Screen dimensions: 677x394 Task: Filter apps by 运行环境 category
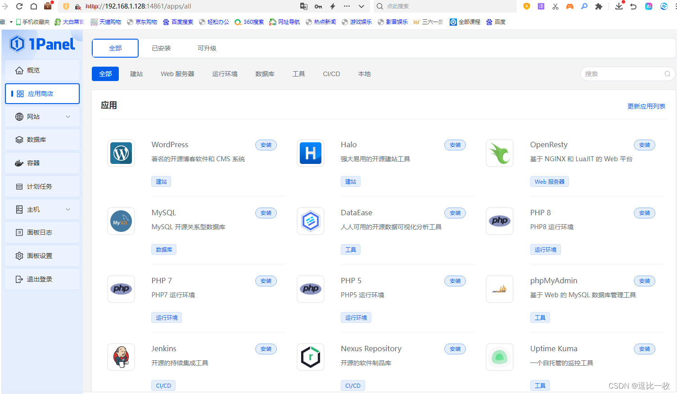(225, 74)
